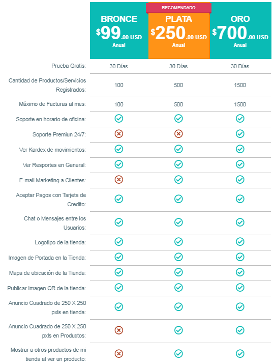Click Bronce red X for Anuncio Cuadrado en Productos
The height and width of the screenshot is (364, 274).
click(118, 330)
